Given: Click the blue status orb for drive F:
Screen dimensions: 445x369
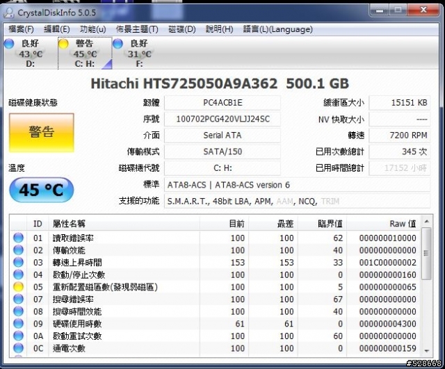Looking at the screenshot, I should [118, 44].
